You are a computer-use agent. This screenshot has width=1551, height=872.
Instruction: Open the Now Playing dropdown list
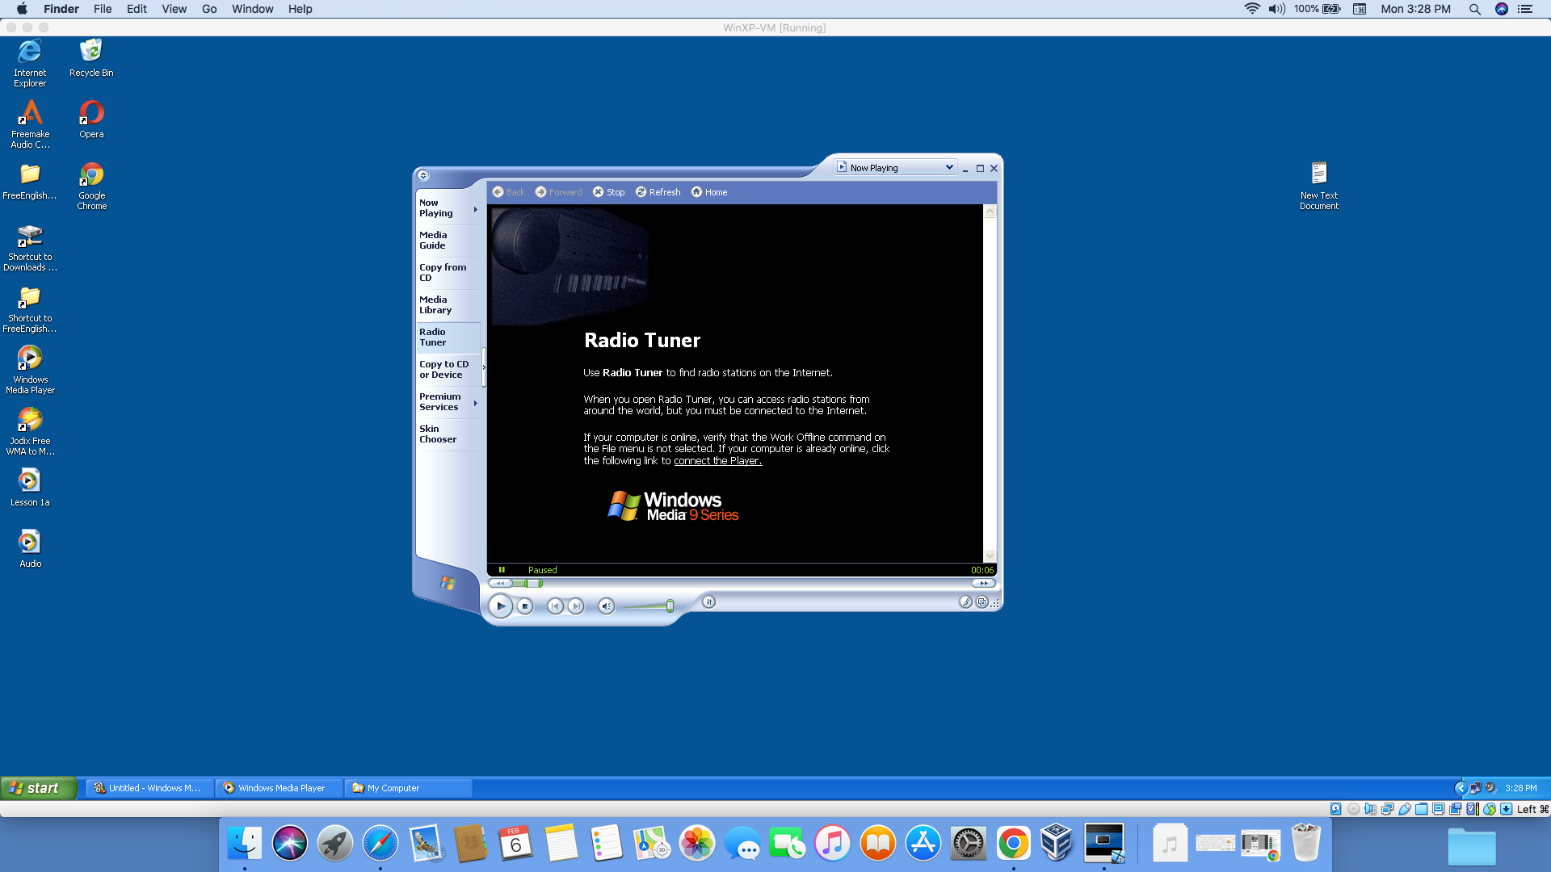[x=949, y=167]
